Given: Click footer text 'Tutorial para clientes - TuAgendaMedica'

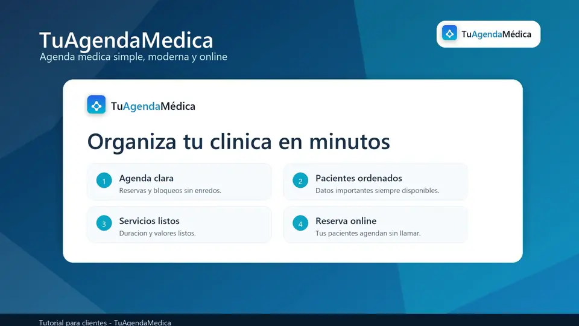Looking at the screenshot, I should pyautogui.click(x=105, y=322).
